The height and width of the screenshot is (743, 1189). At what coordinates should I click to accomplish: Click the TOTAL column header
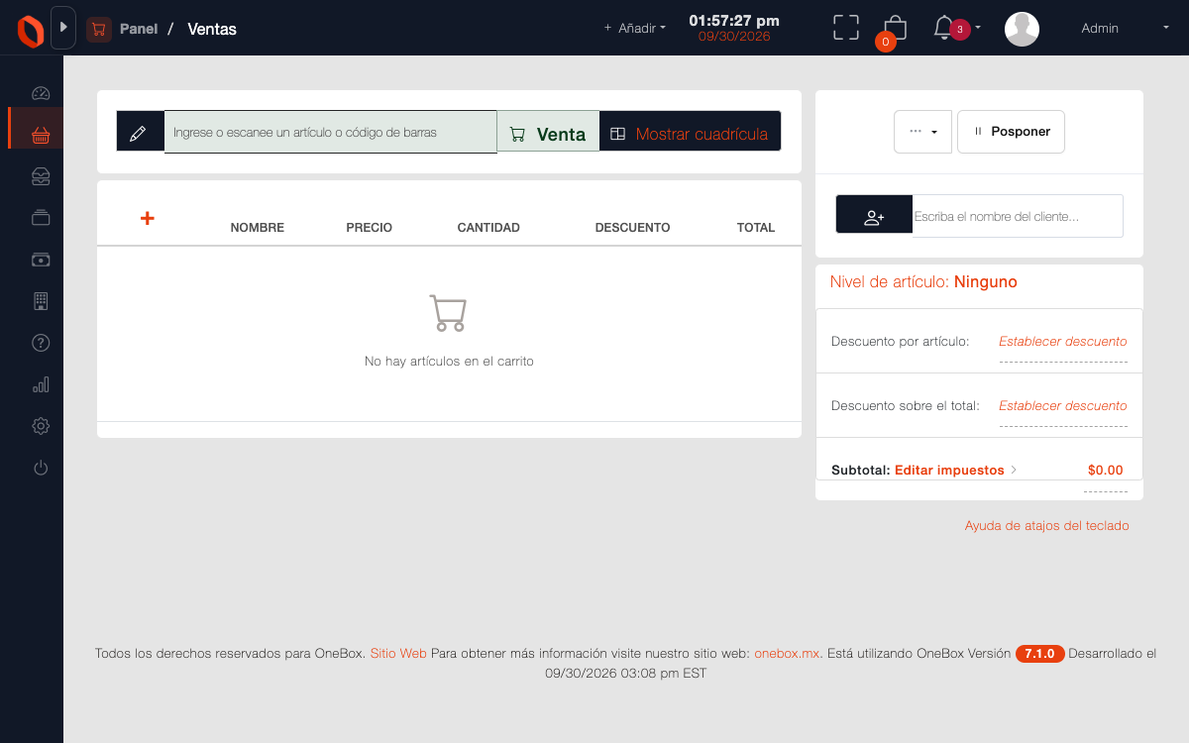[x=756, y=228]
